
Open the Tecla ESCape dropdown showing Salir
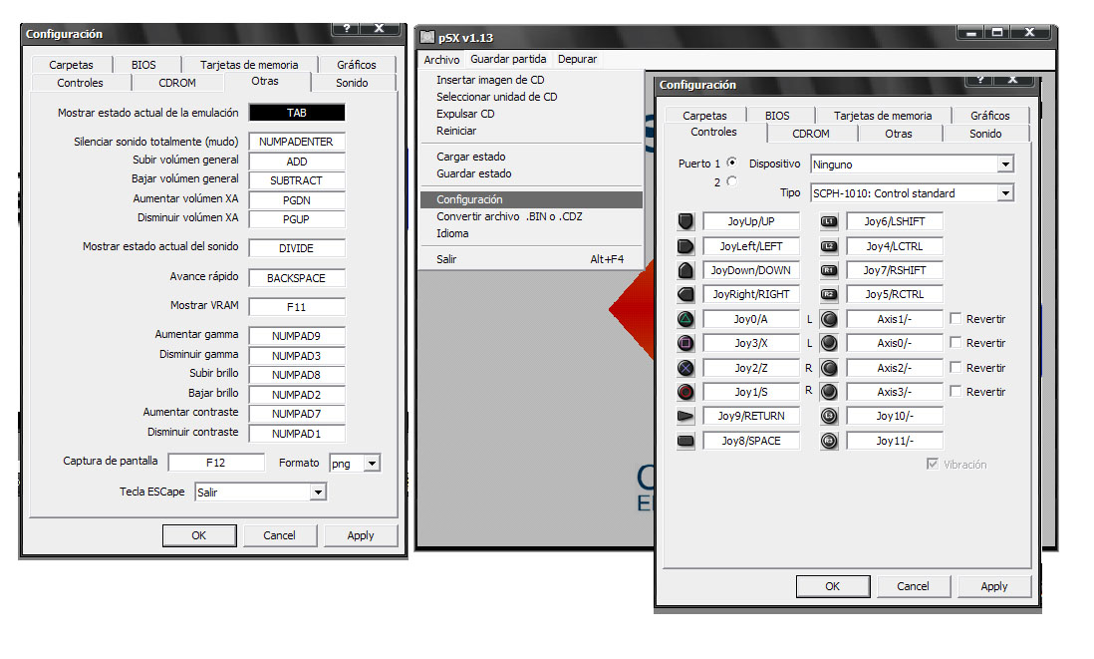260,493
